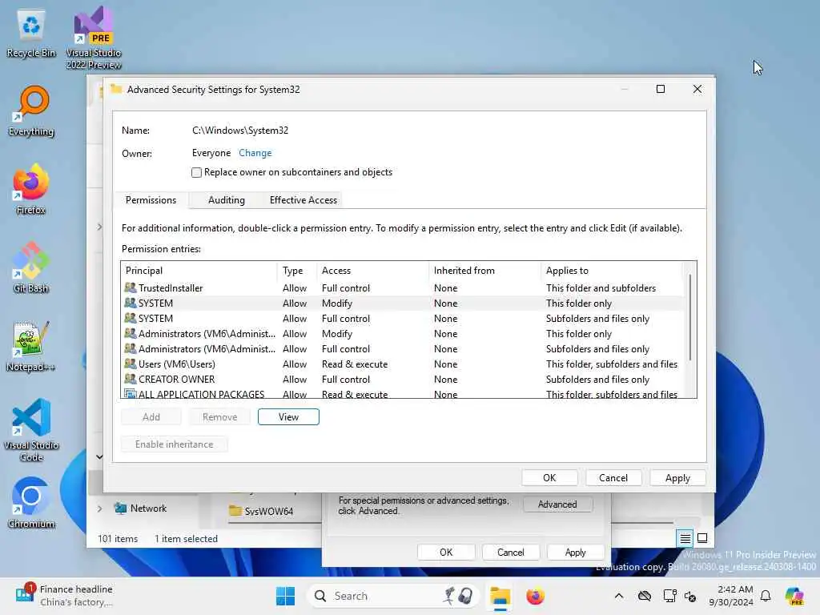Screen dimensions: 820x615
Task: Collapse the navigation pane section chevron
Action: (99, 456)
